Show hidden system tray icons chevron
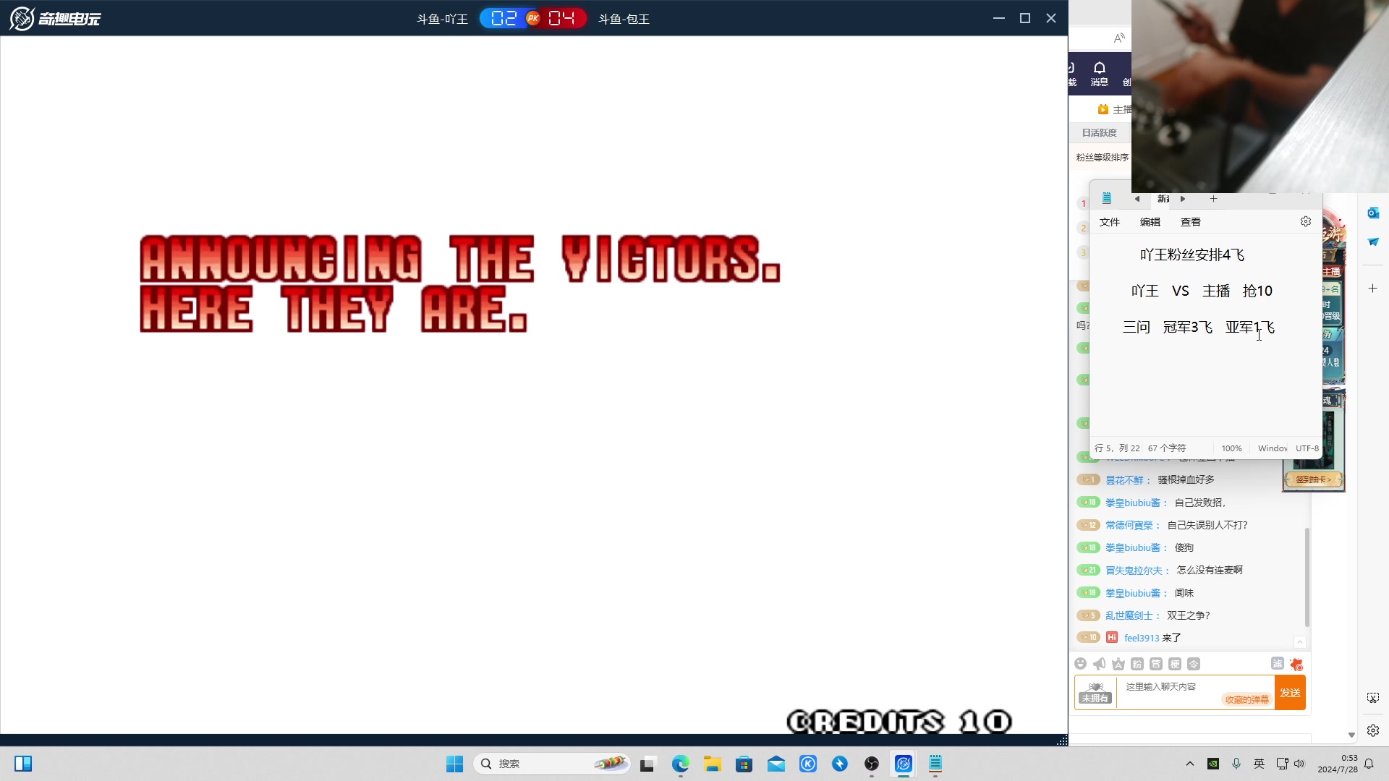Screen dimensions: 1389x781 1189,764
